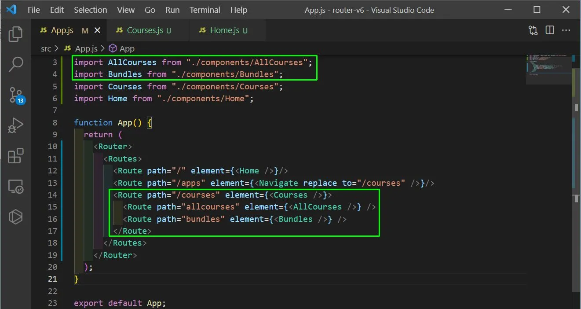This screenshot has height=309, width=581.
Task: Open Source Control with 13 pending changes
Action: (16, 96)
